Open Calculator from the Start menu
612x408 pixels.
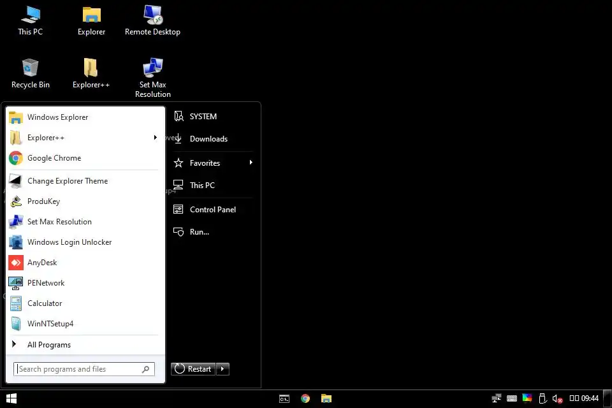[x=85, y=303]
